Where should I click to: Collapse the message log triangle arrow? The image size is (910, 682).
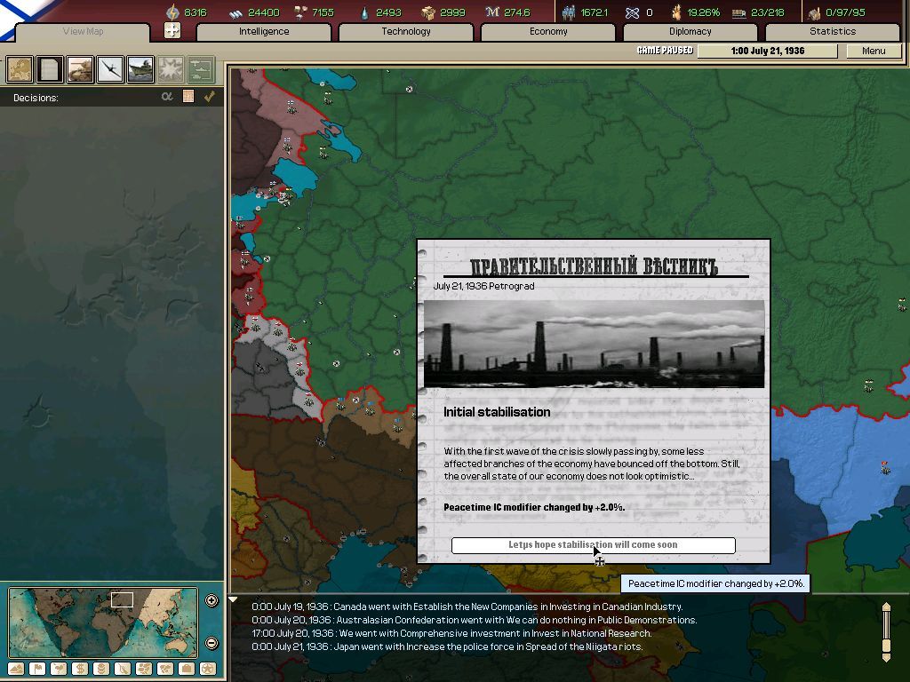coord(233,599)
